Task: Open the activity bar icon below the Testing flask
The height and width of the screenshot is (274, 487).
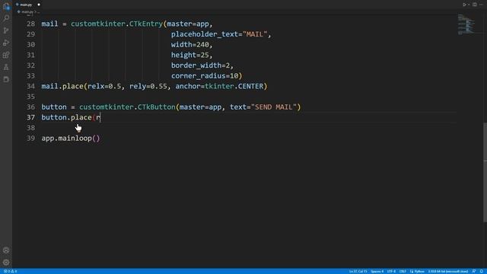Action: pos(6,79)
